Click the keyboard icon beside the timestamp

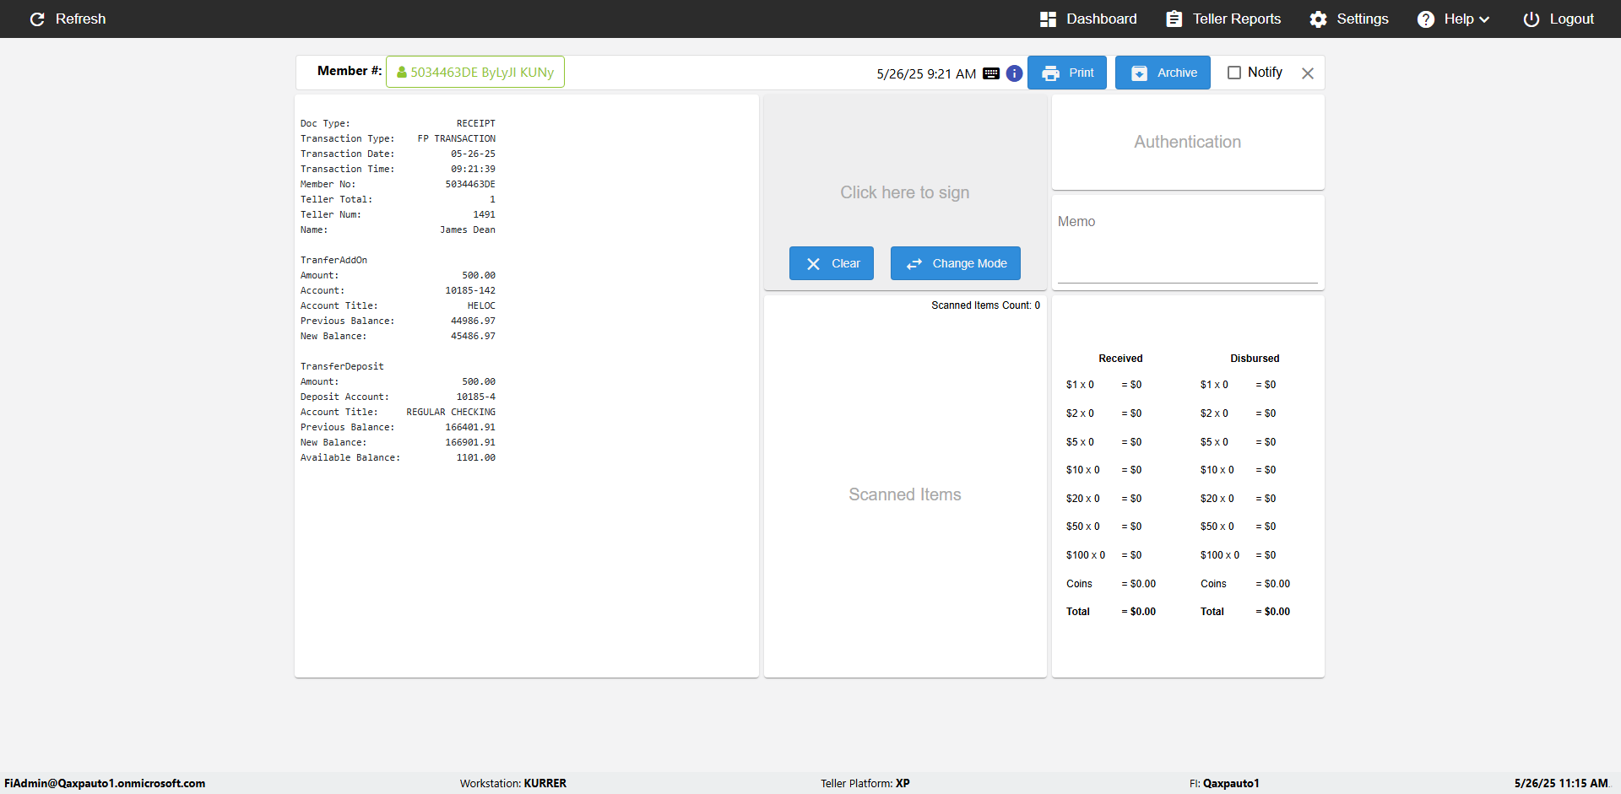991,73
